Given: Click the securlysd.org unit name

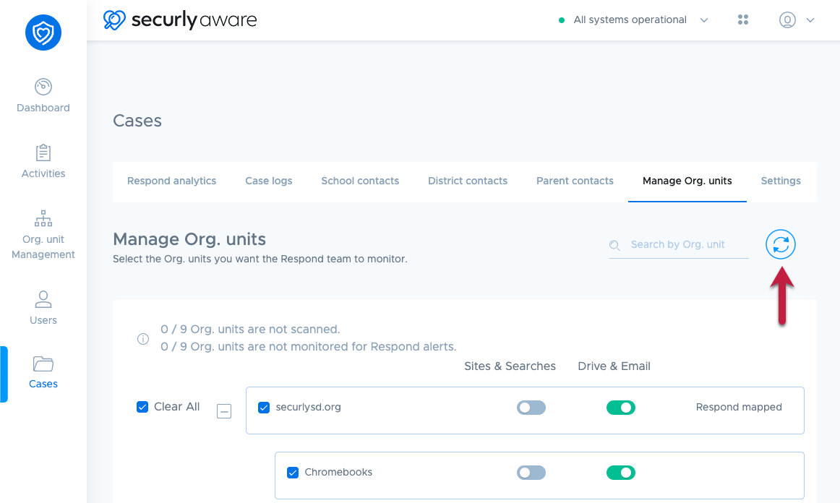Looking at the screenshot, I should coord(309,407).
